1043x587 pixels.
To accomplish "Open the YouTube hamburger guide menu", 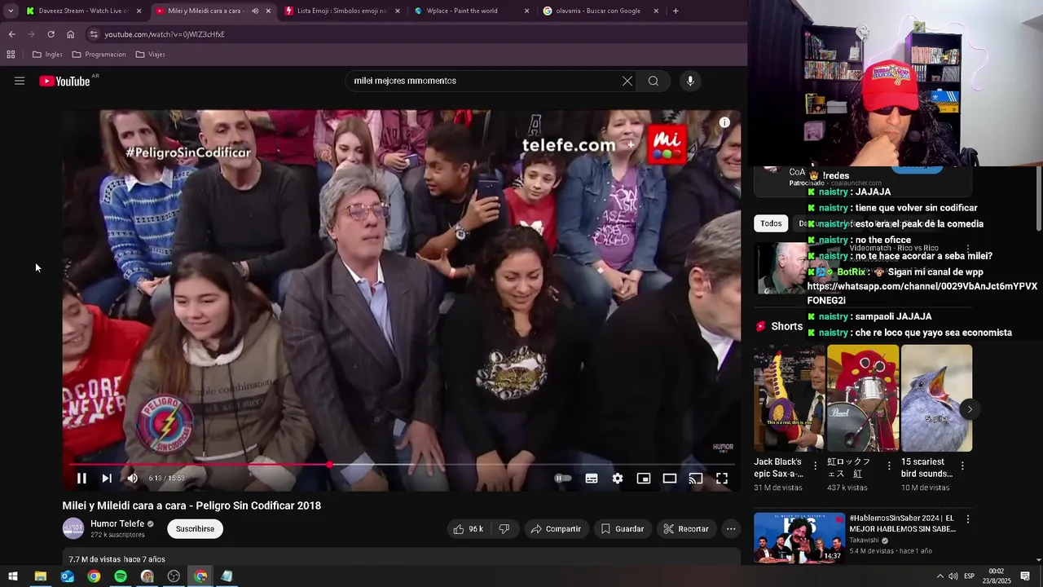I will click(20, 81).
